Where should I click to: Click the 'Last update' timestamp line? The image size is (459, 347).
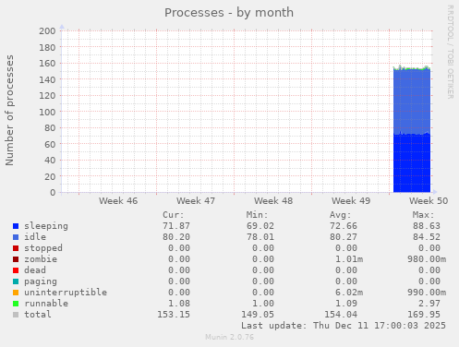[x=344, y=326]
